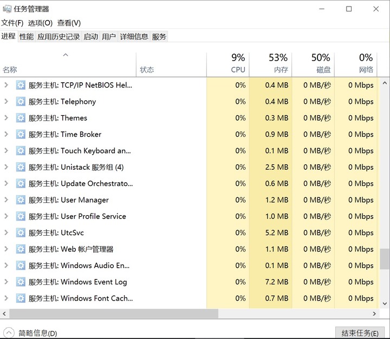Sort by the CPU 9% column header

pos(228,64)
